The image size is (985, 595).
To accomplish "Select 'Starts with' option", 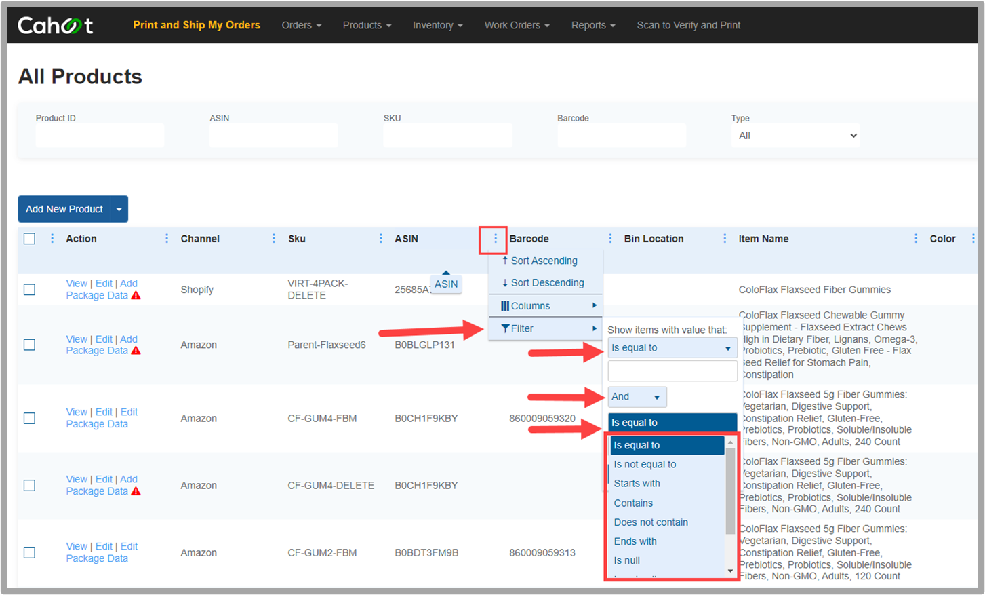I will click(x=667, y=484).
